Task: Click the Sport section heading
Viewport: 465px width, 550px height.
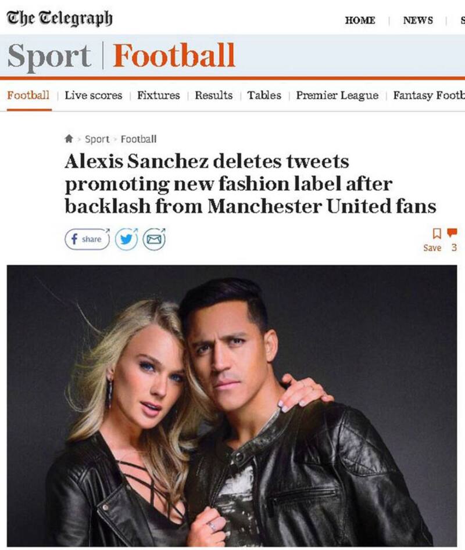Action: 49,56
